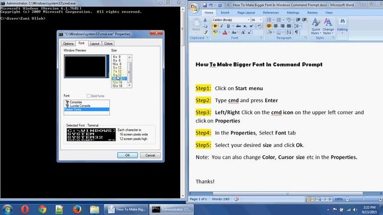This screenshot has width=383, height=215.
Task: Confirm with OK in Properties dialog
Action: pyautogui.click(x=127, y=155)
